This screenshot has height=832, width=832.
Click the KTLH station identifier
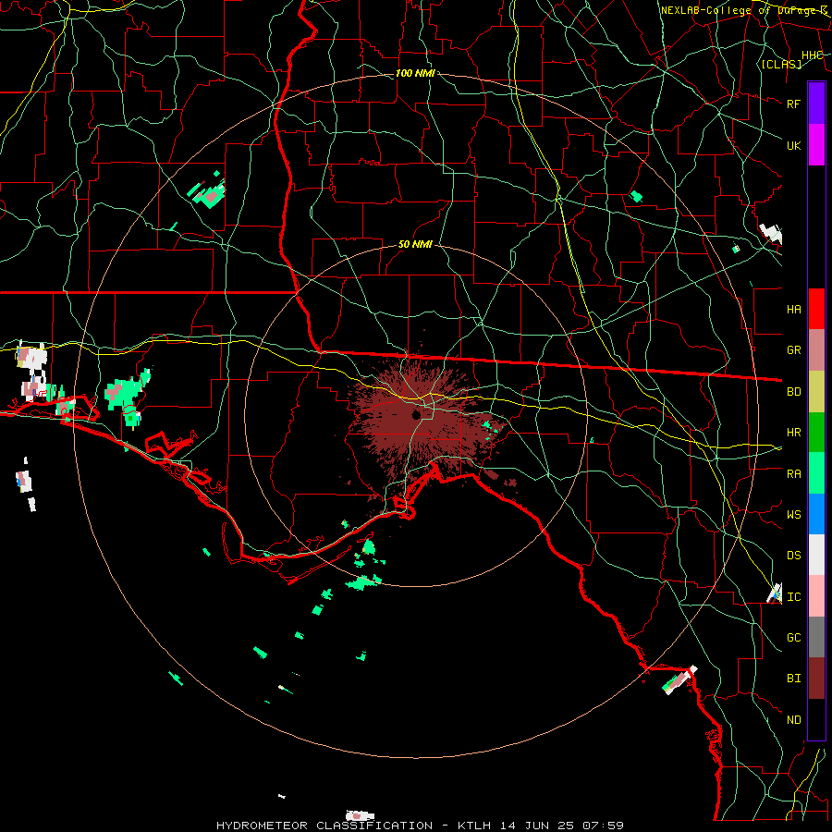pos(474,826)
